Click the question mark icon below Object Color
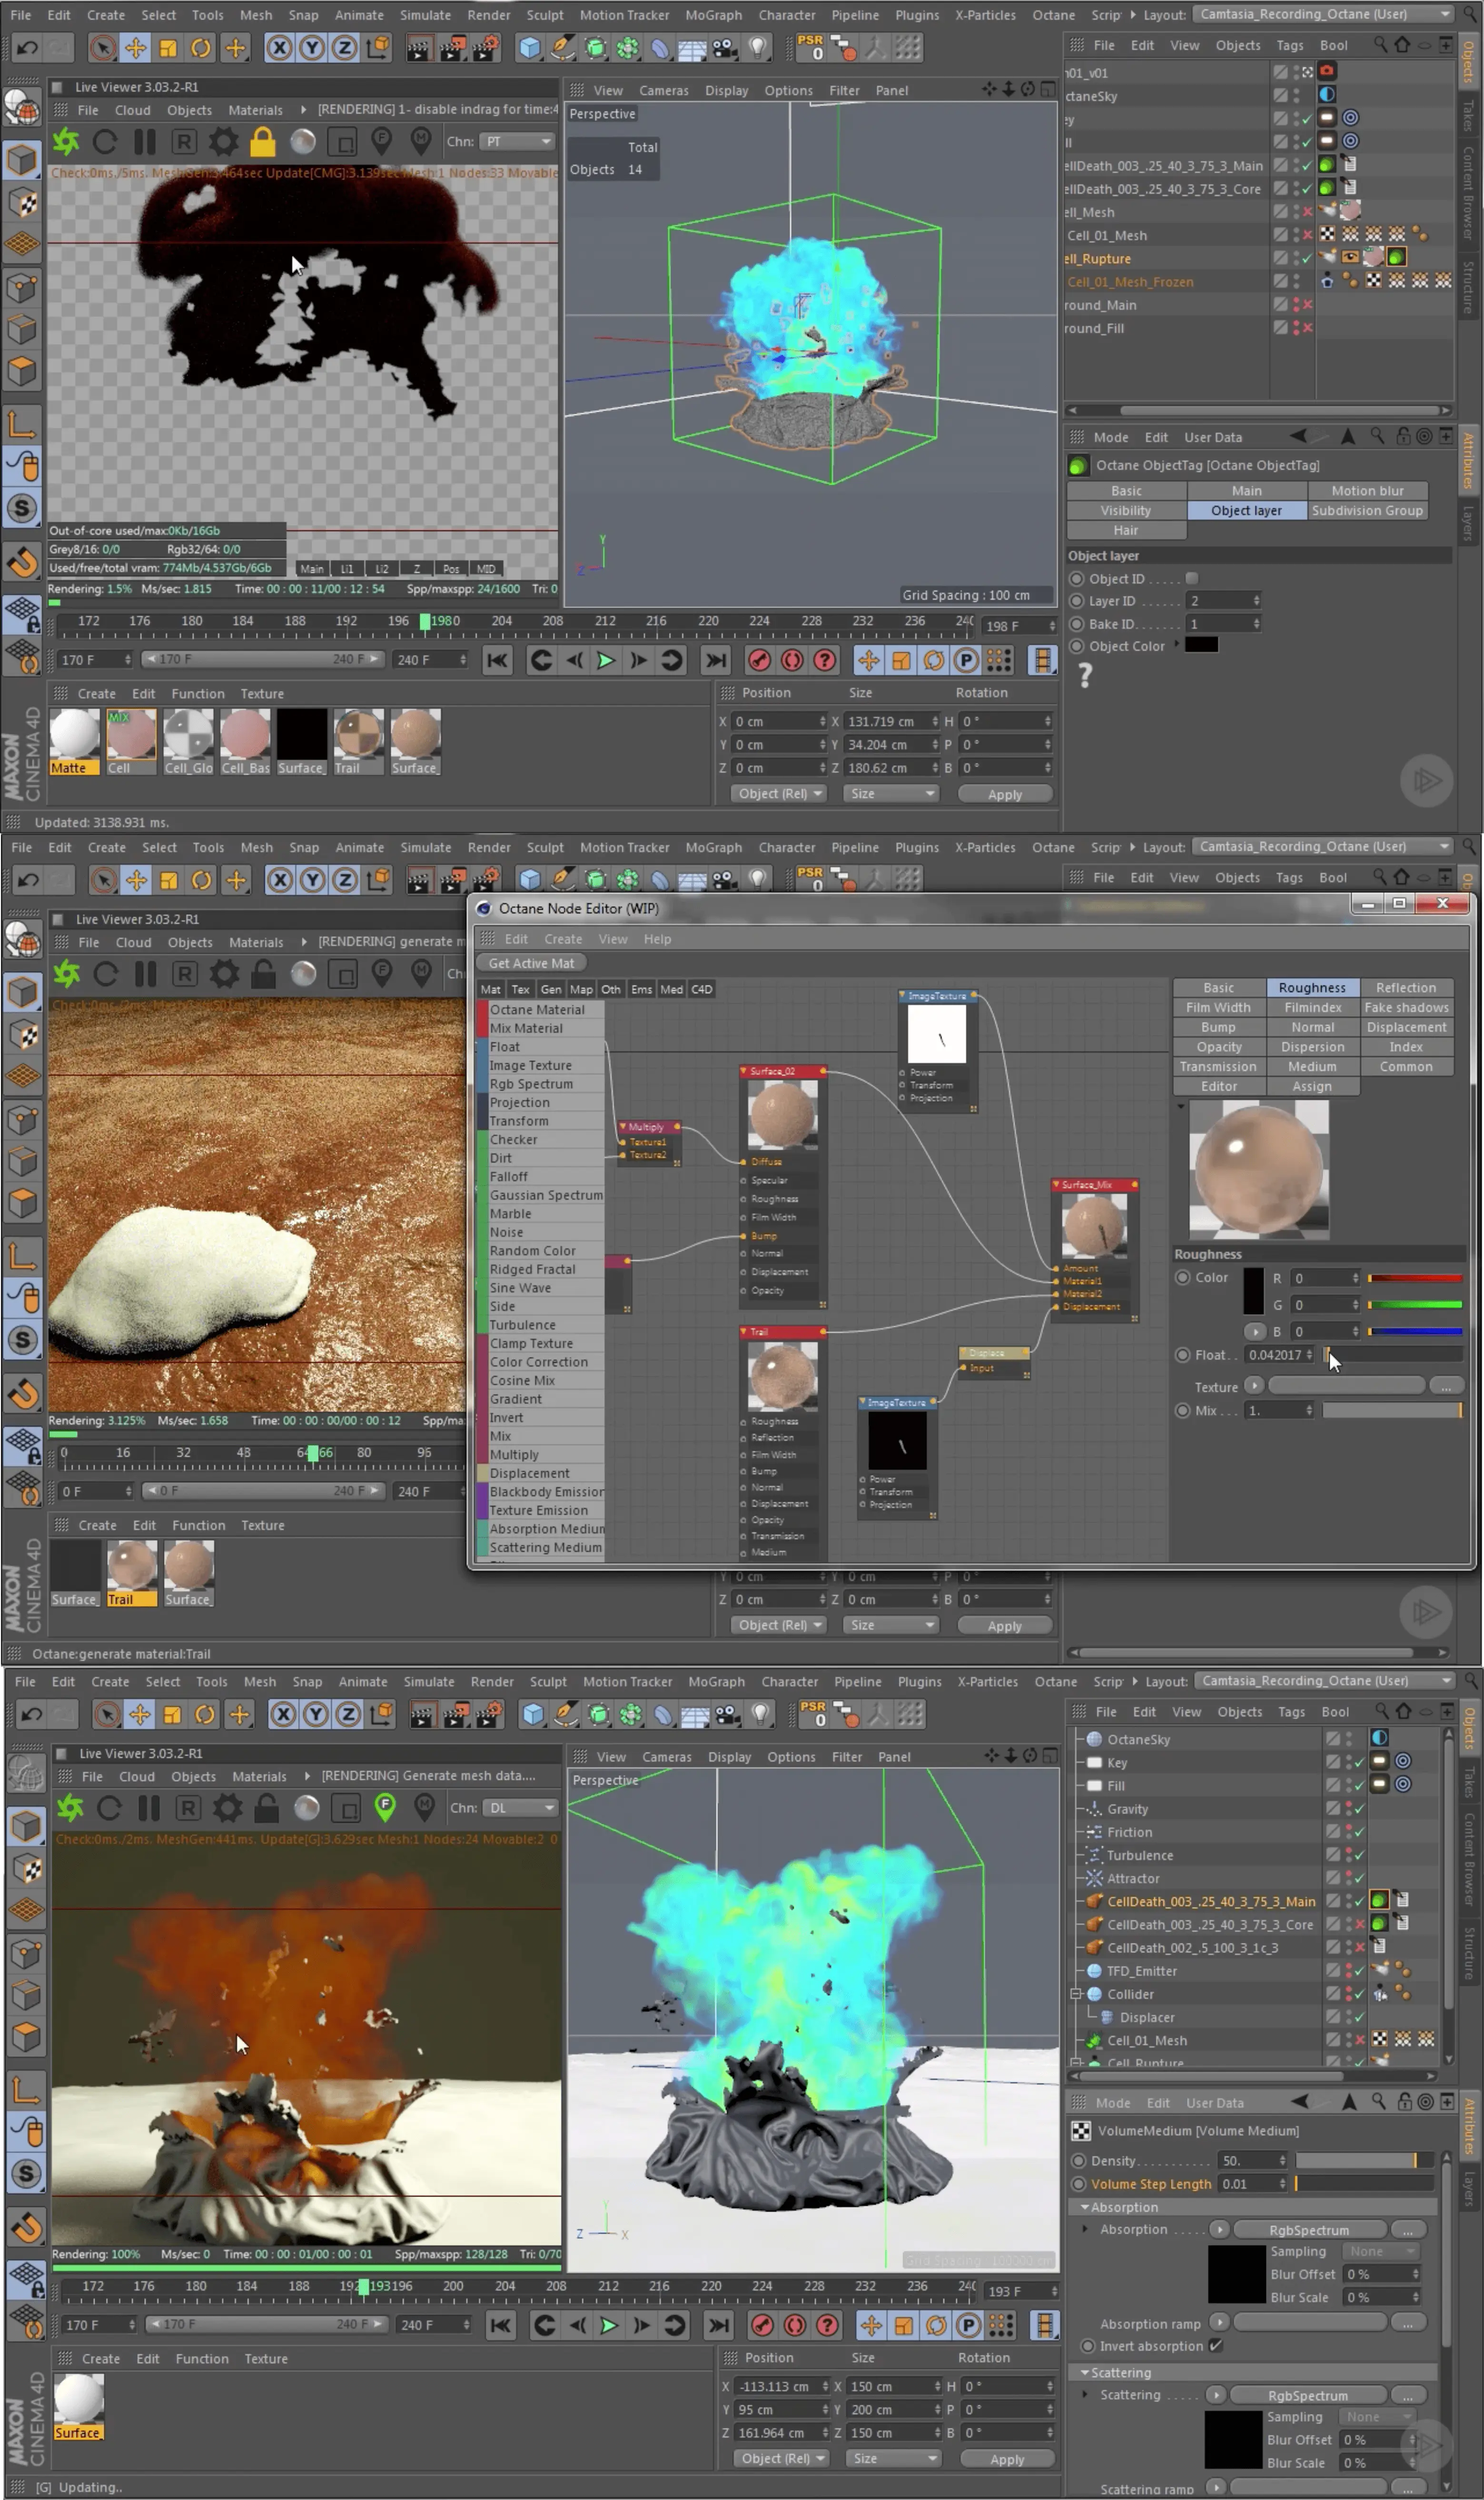 pyautogui.click(x=1085, y=676)
